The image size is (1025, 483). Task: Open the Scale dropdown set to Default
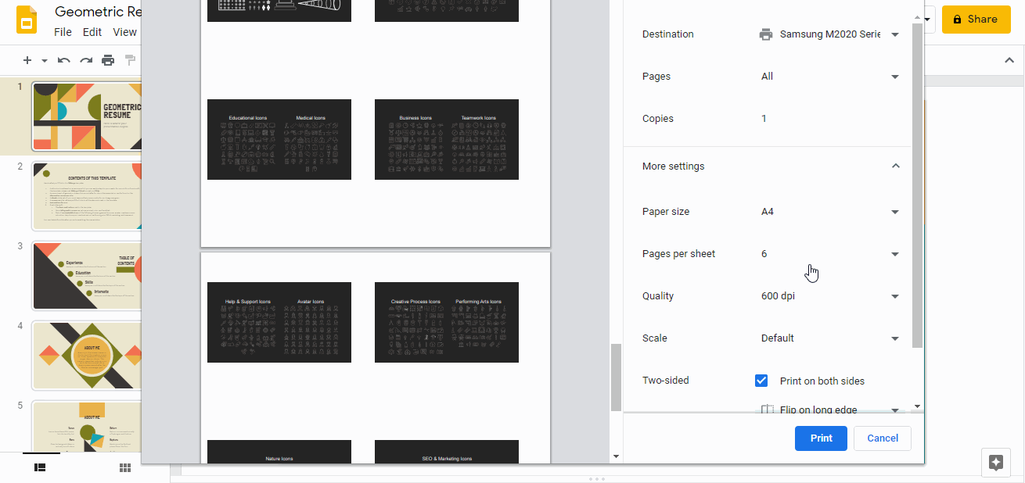click(x=829, y=338)
